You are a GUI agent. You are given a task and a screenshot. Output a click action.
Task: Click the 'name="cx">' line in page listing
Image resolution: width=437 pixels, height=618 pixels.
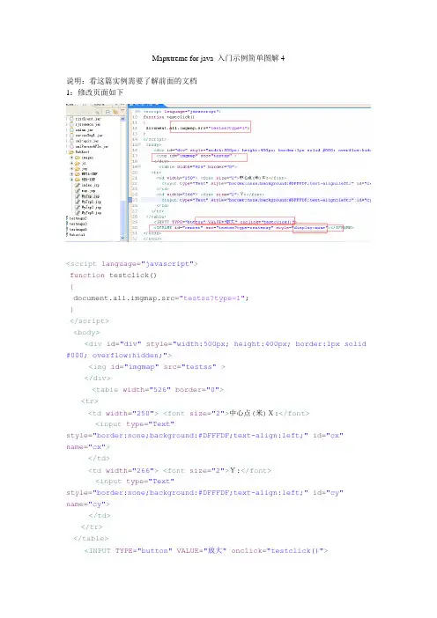(88, 447)
